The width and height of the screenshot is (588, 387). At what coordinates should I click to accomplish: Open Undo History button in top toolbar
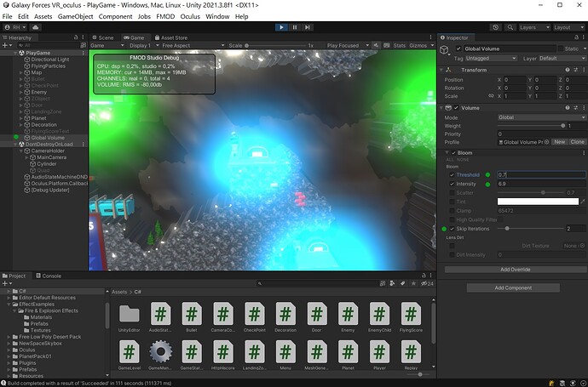coord(496,27)
